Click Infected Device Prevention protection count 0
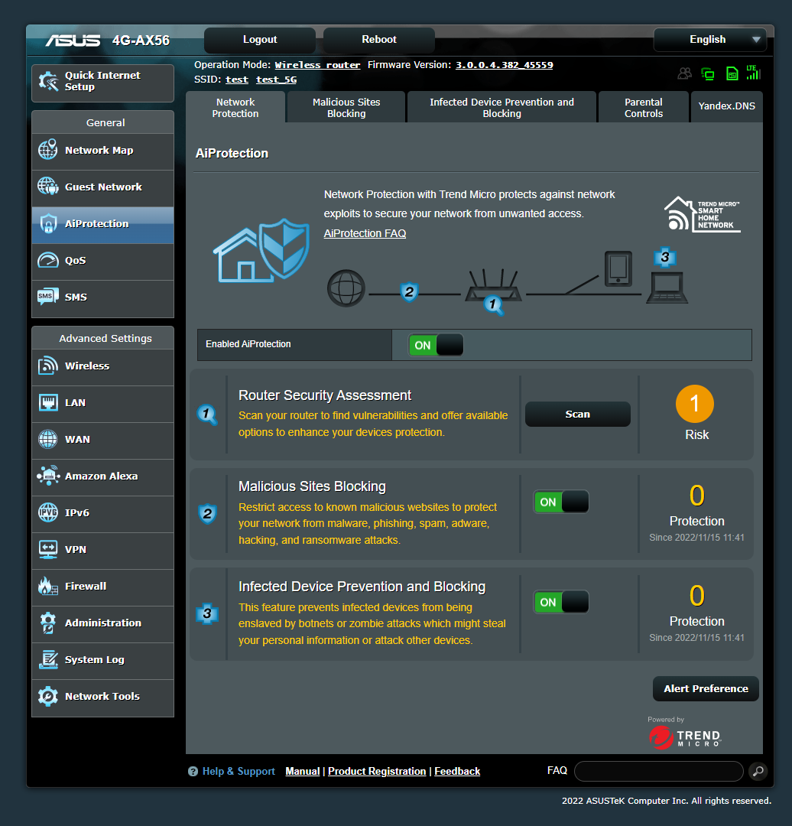The height and width of the screenshot is (826, 792). coord(696,595)
